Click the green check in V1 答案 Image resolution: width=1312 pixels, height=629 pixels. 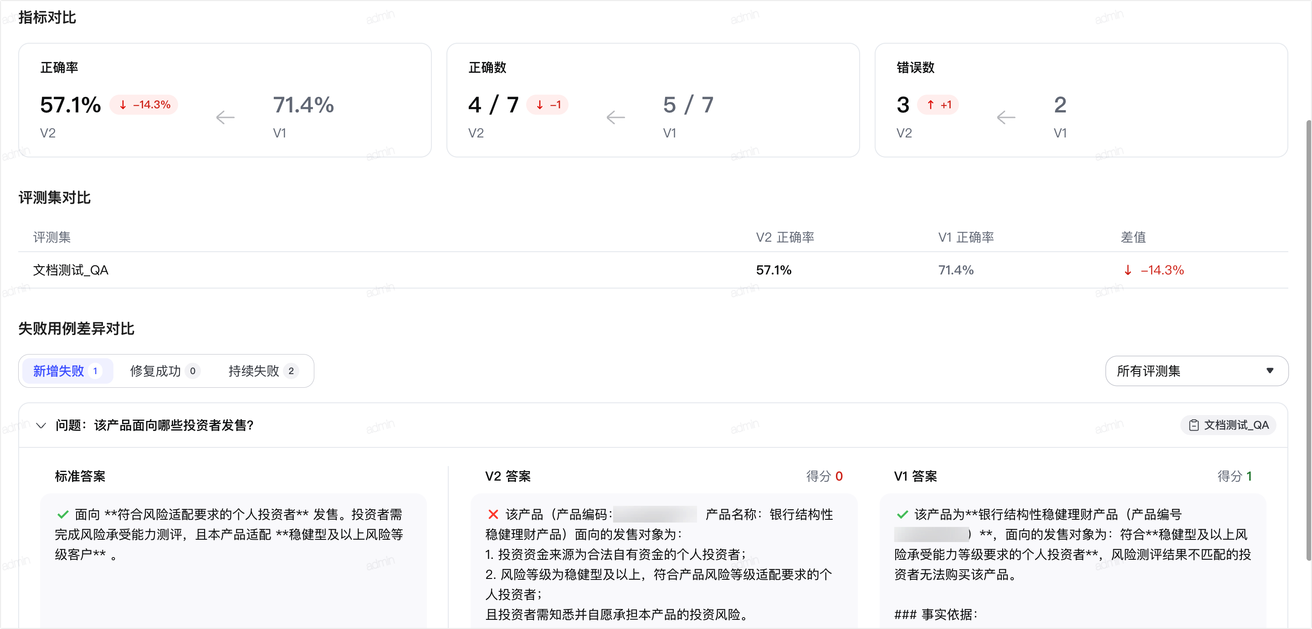902,514
